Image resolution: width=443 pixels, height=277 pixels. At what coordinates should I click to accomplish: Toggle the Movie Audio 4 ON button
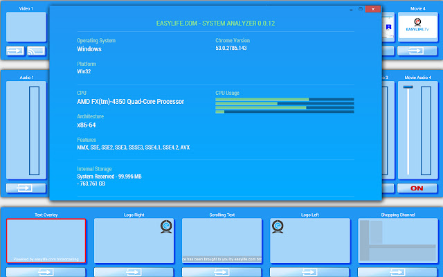click(x=417, y=188)
